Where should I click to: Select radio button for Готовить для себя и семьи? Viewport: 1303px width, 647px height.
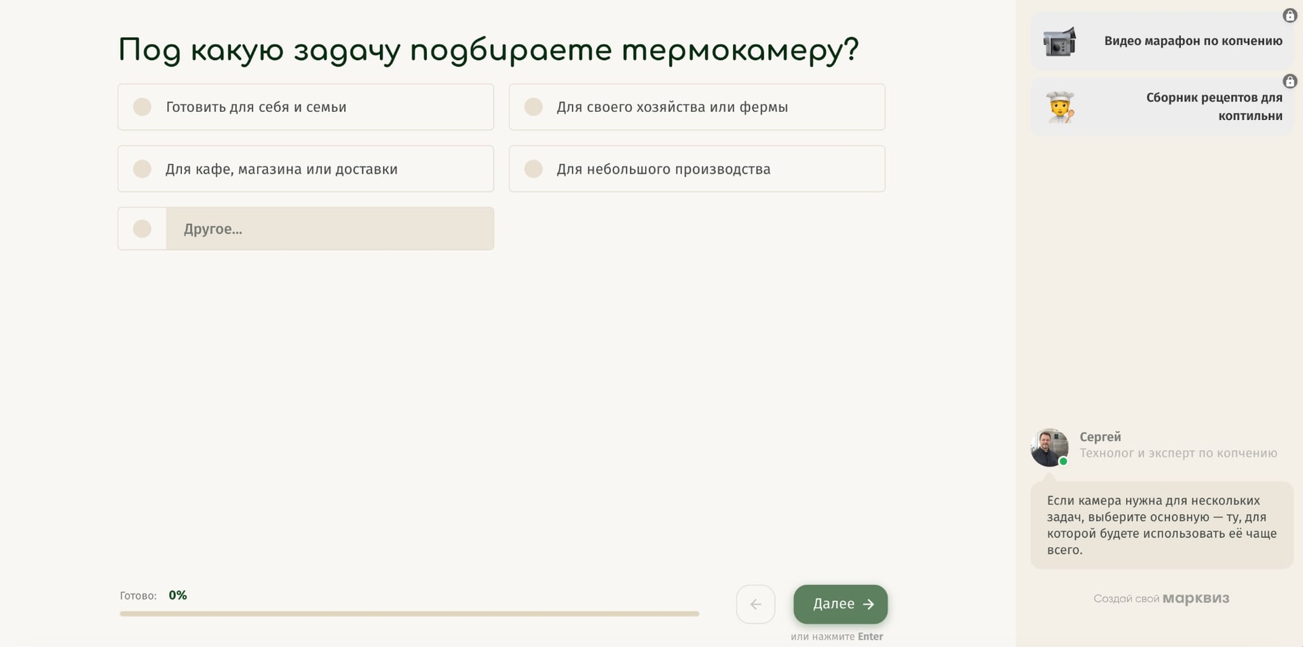pyautogui.click(x=142, y=107)
